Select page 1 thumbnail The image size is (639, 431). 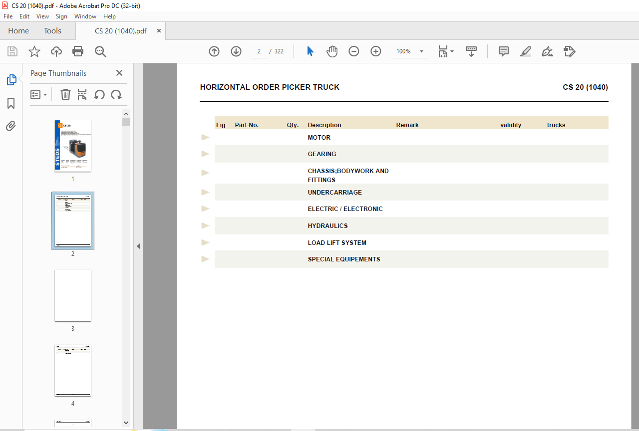(x=73, y=146)
